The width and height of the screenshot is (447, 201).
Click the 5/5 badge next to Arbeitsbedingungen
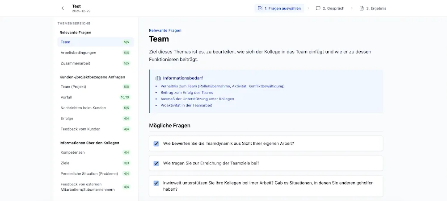pyautogui.click(x=127, y=53)
